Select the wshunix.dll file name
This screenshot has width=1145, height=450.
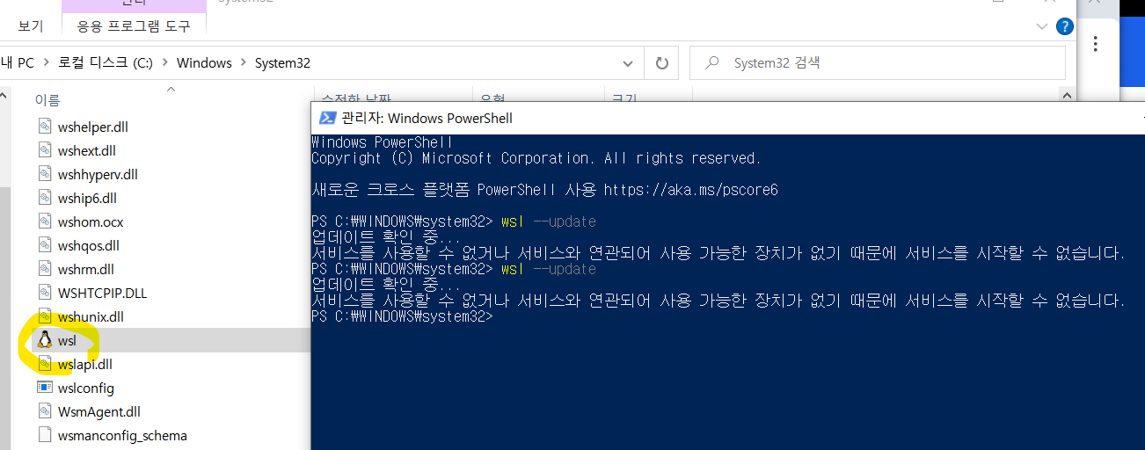pyautogui.click(x=91, y=316)
